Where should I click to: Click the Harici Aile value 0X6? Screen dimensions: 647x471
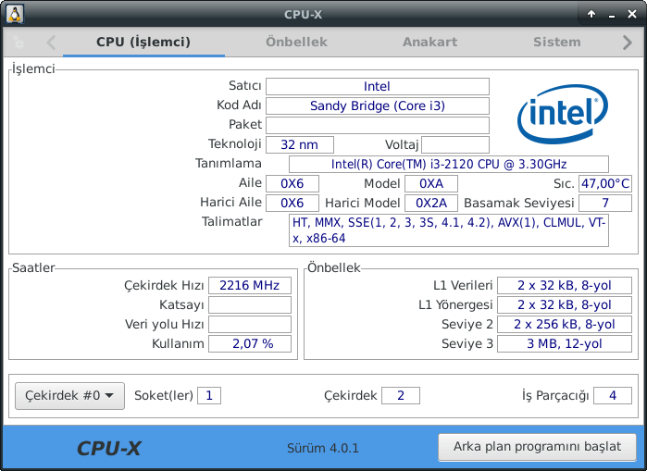tap(292, 203)
